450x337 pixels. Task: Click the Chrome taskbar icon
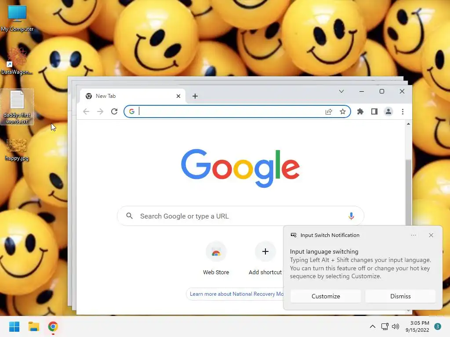tap(53, 326)
